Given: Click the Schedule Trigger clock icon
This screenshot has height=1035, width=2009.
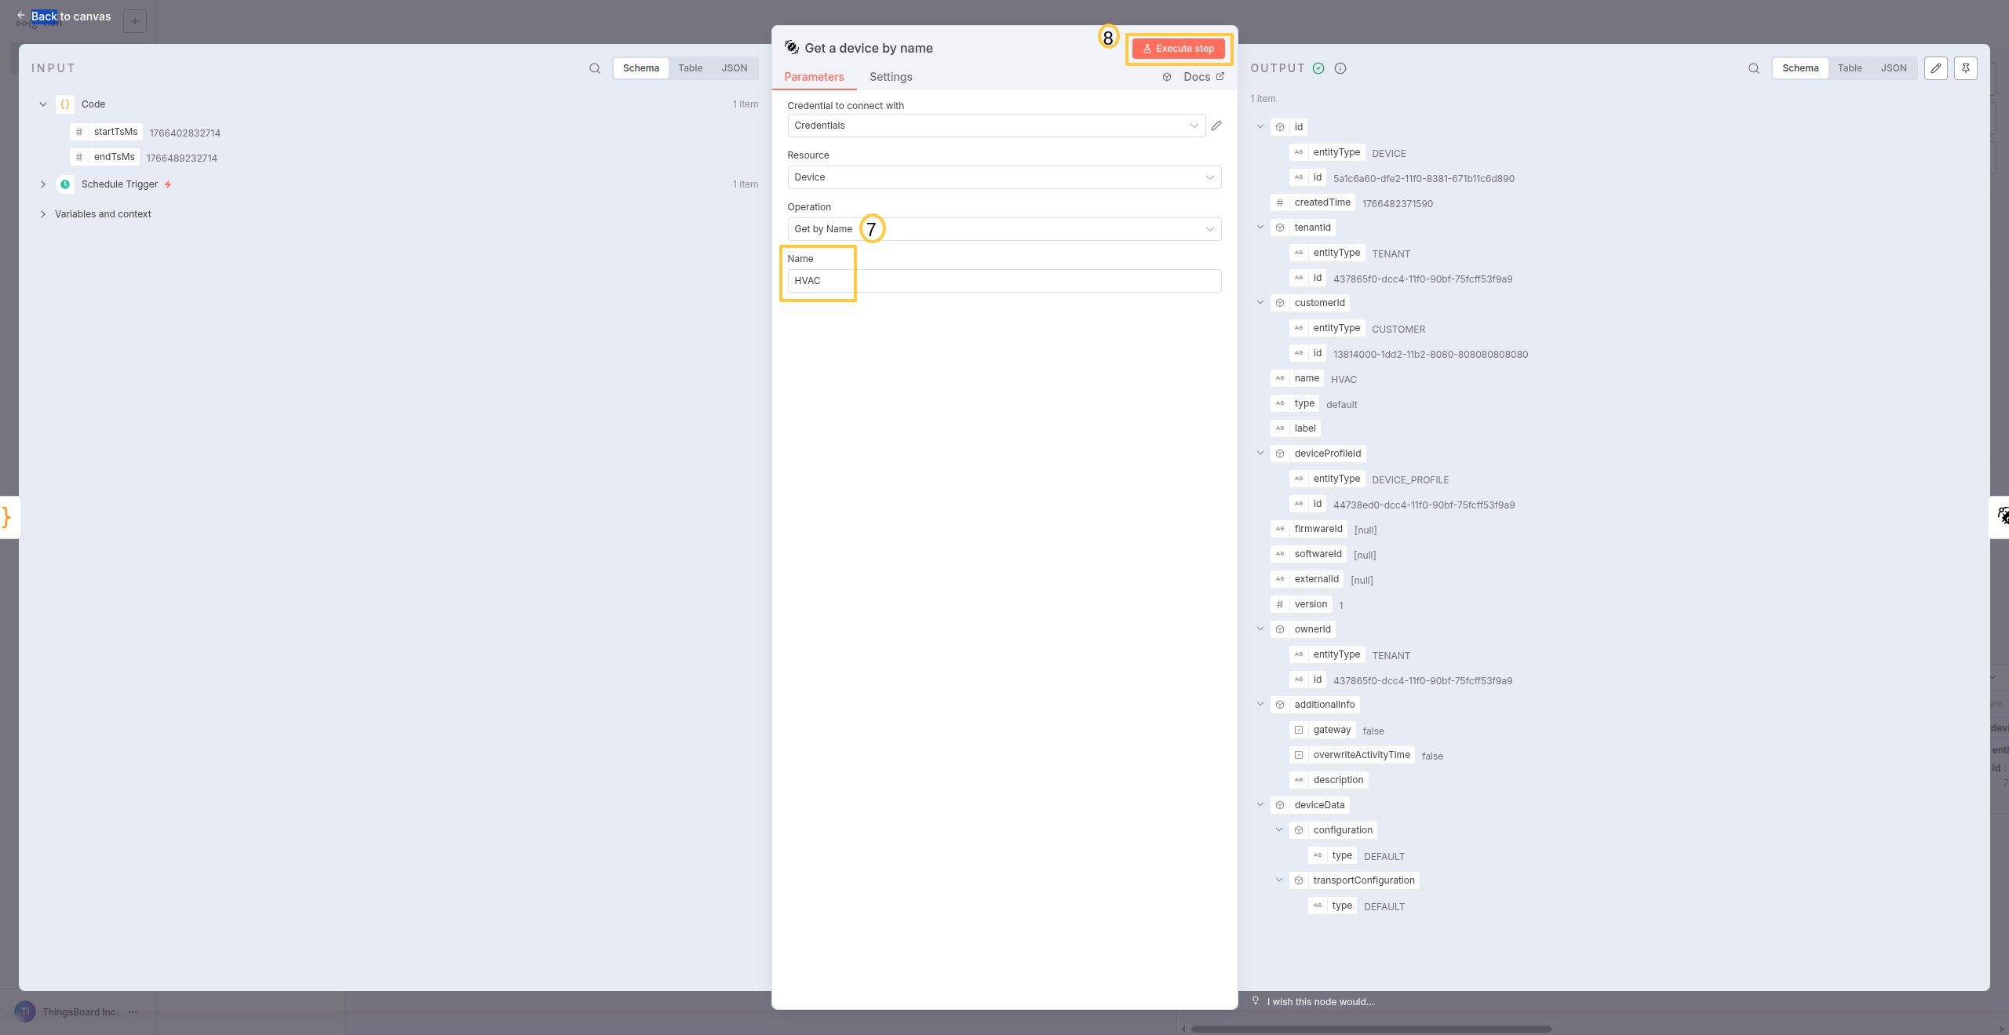Looking at the screenshot, I should (65, 184).
